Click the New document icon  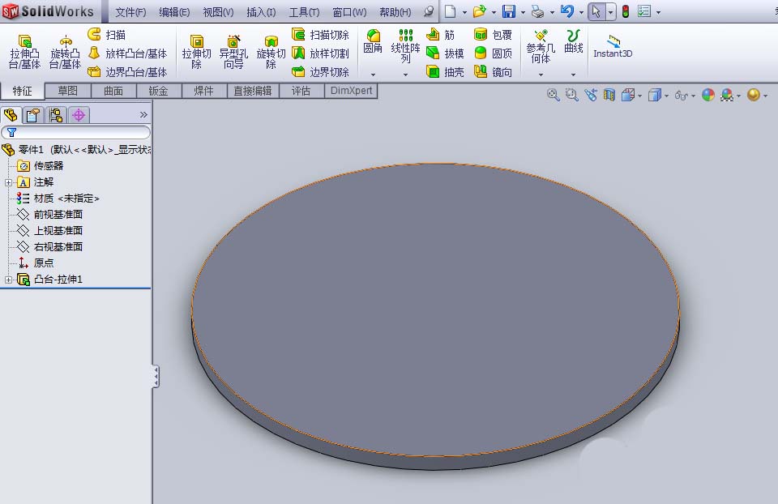pyautogui.click(x=450, y=11)
